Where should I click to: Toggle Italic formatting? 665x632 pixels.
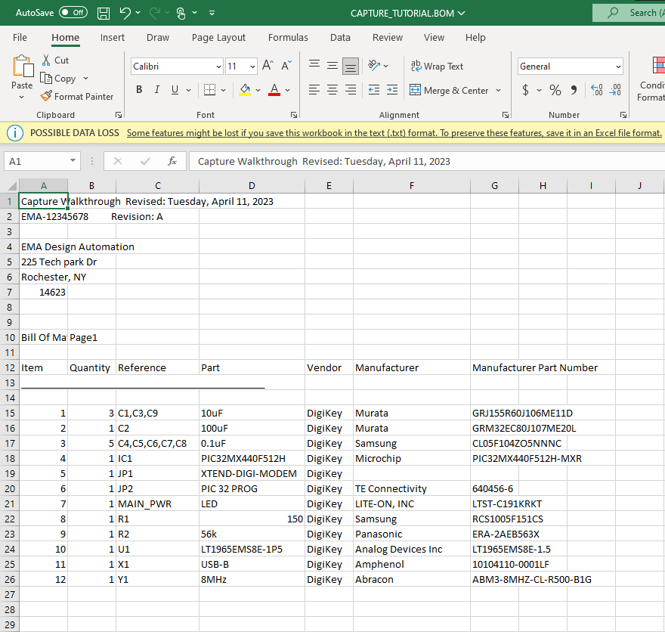click(x=157, y=90)
